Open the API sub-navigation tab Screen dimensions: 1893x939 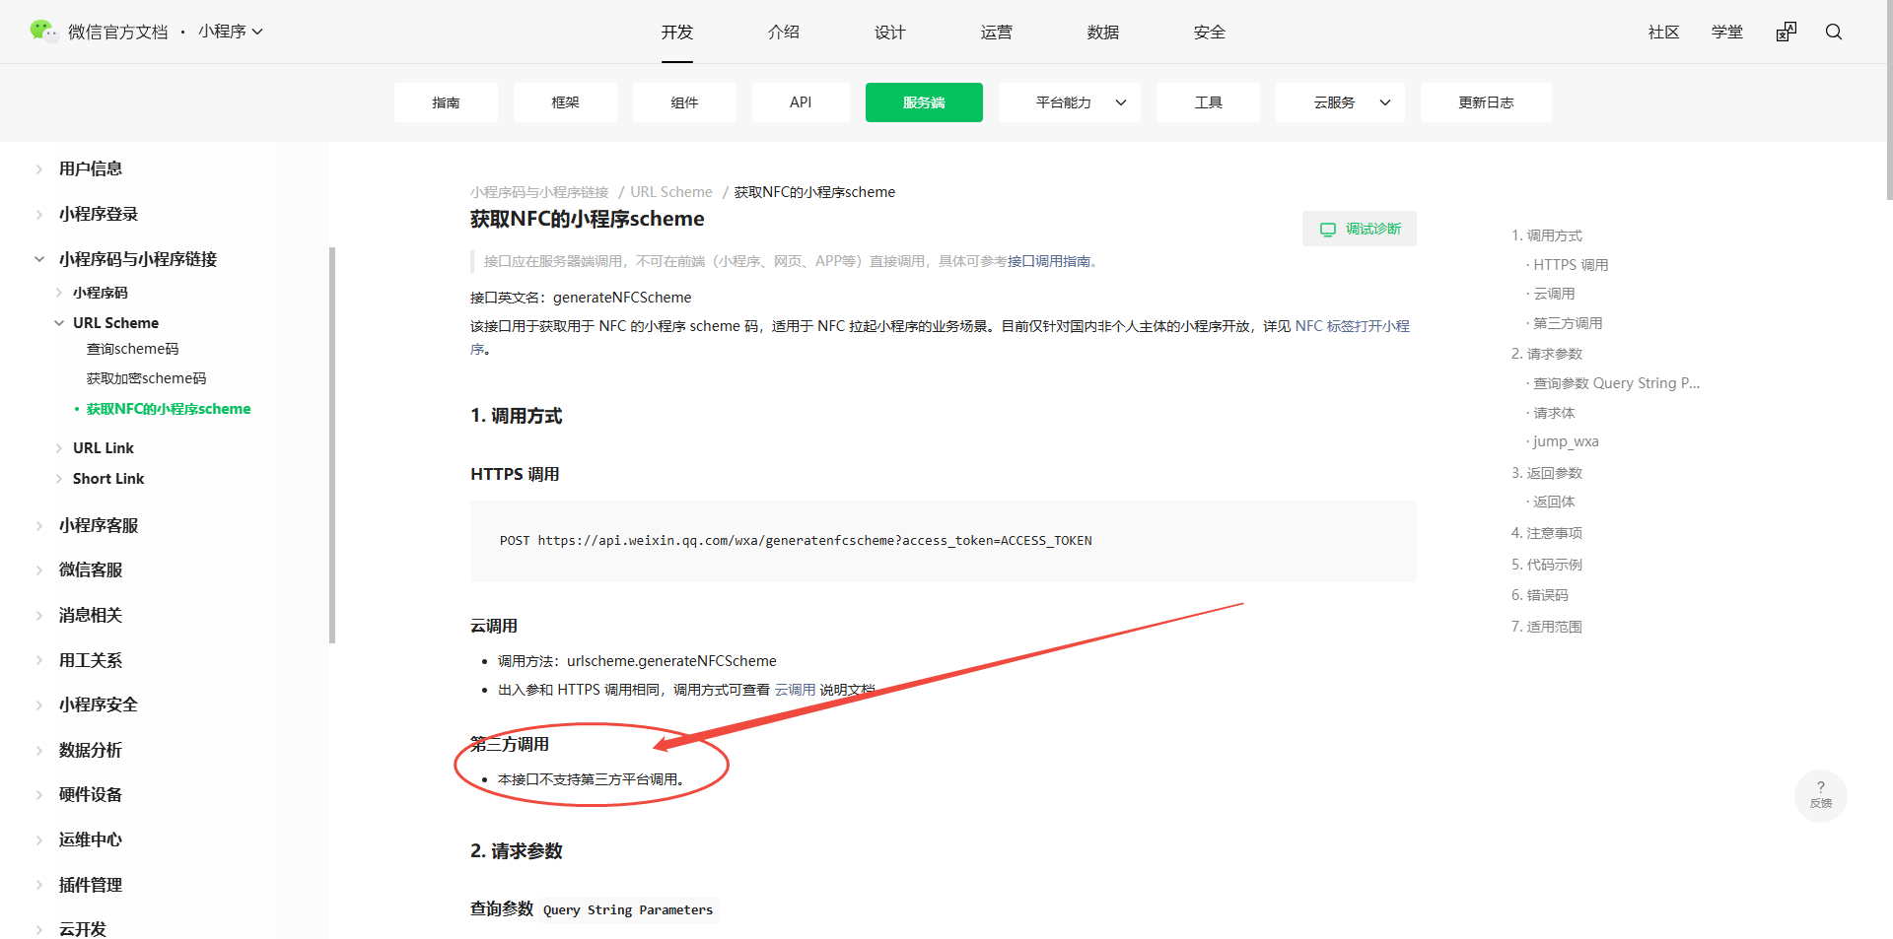[x=801, y=102]
